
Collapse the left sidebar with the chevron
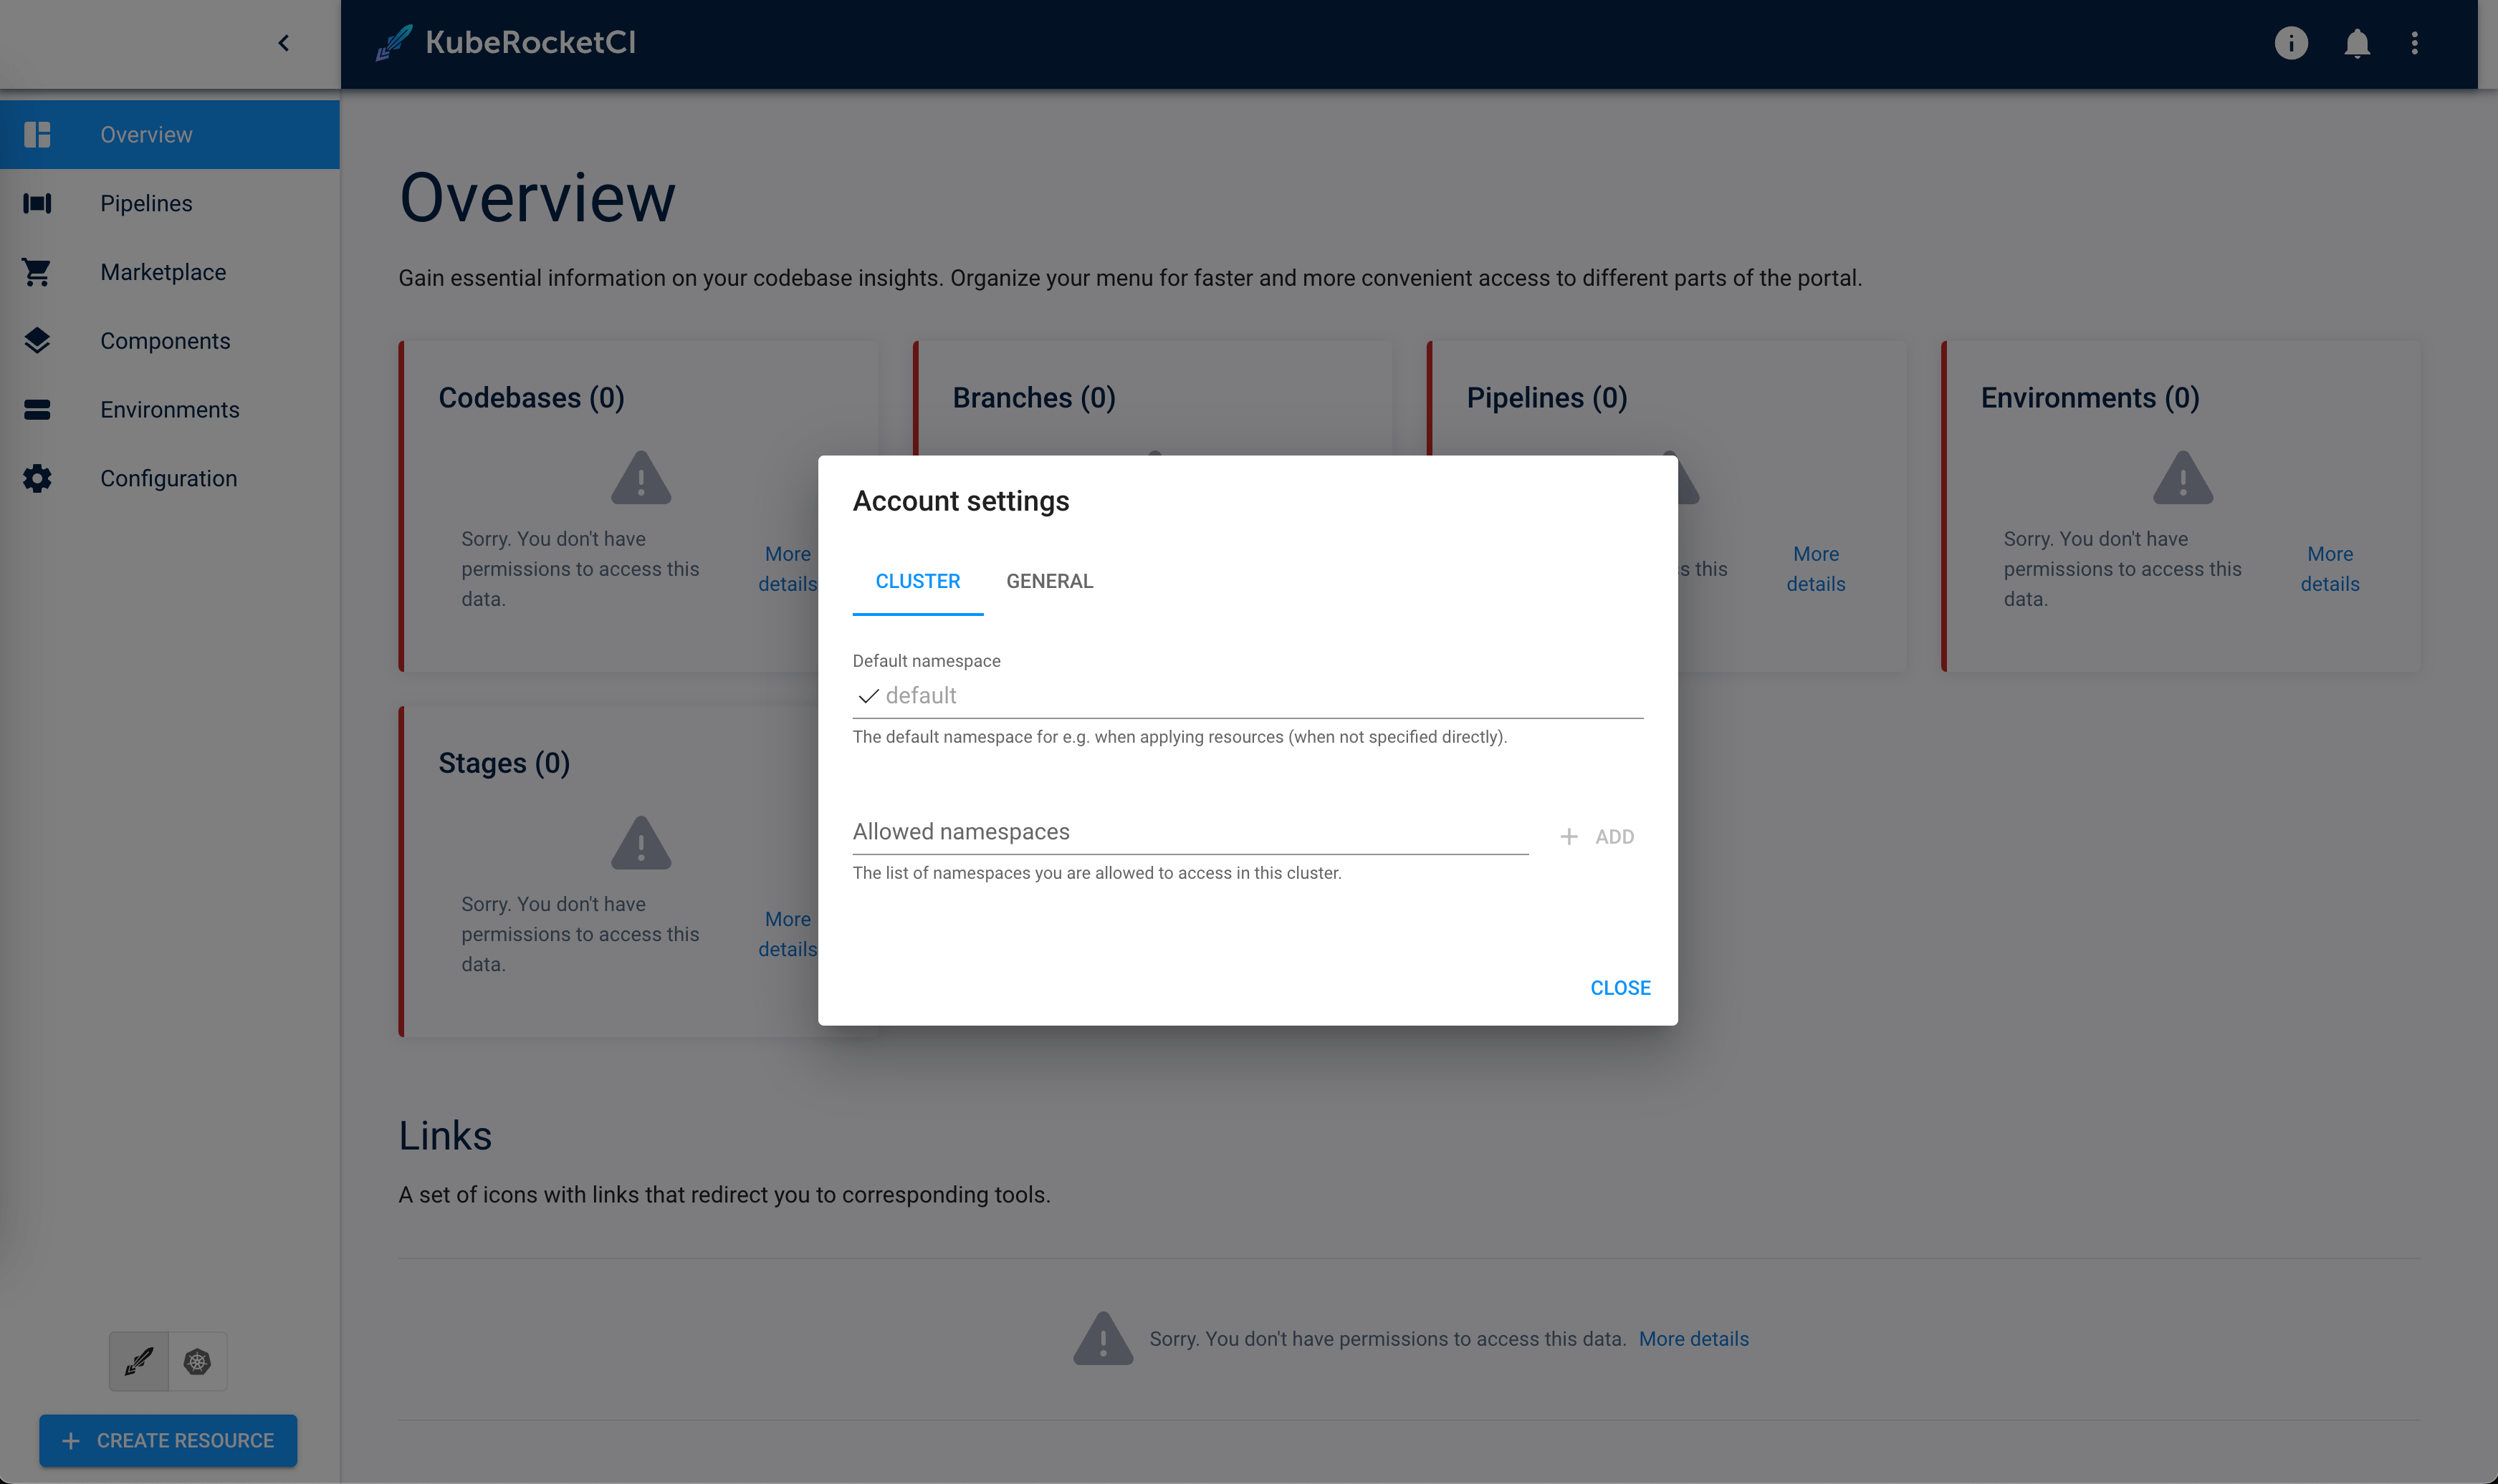coord(283,43)
